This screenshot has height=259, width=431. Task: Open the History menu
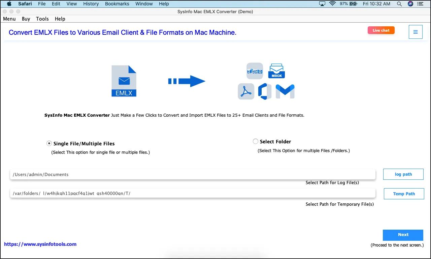[91, 4]
